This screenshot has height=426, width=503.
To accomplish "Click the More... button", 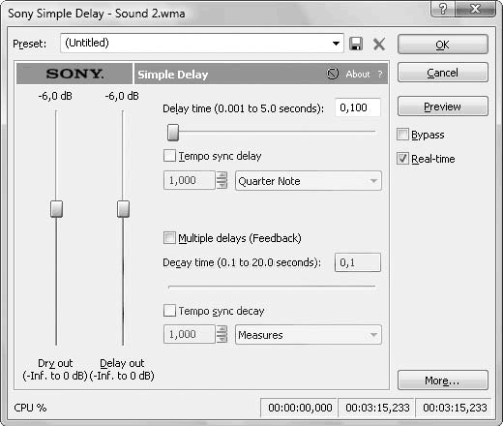I will tap(443, 380).
